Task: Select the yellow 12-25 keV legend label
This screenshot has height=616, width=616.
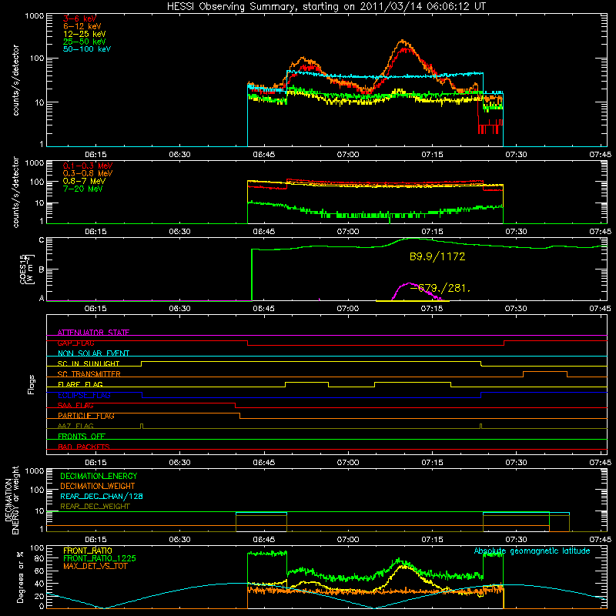Action: (84, 34)
